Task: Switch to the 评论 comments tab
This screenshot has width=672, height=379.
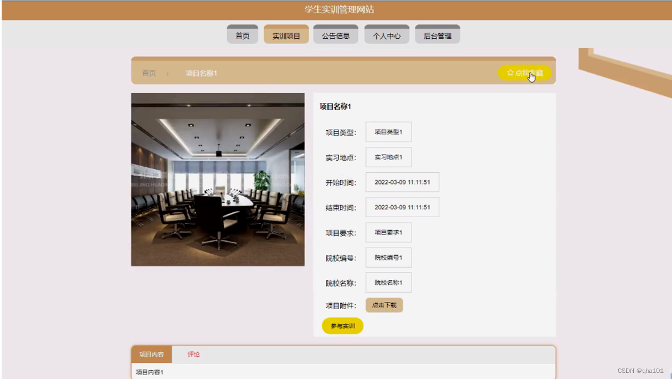Action: [x=193, y=355]
